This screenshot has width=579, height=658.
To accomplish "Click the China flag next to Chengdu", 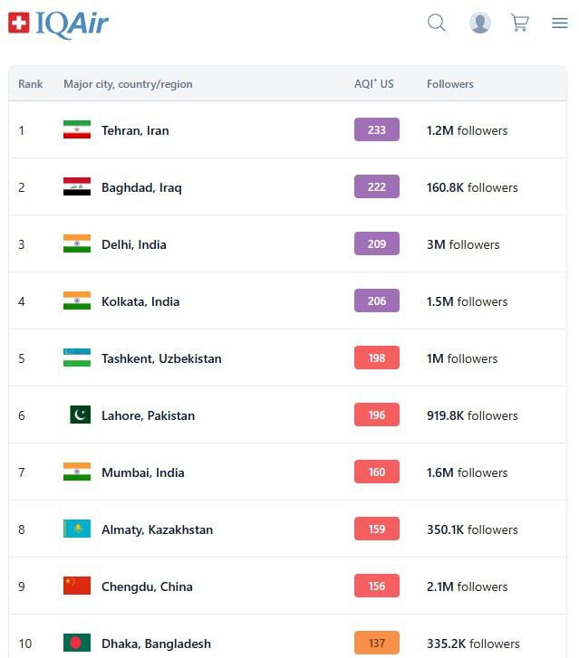I will point(77,586).
